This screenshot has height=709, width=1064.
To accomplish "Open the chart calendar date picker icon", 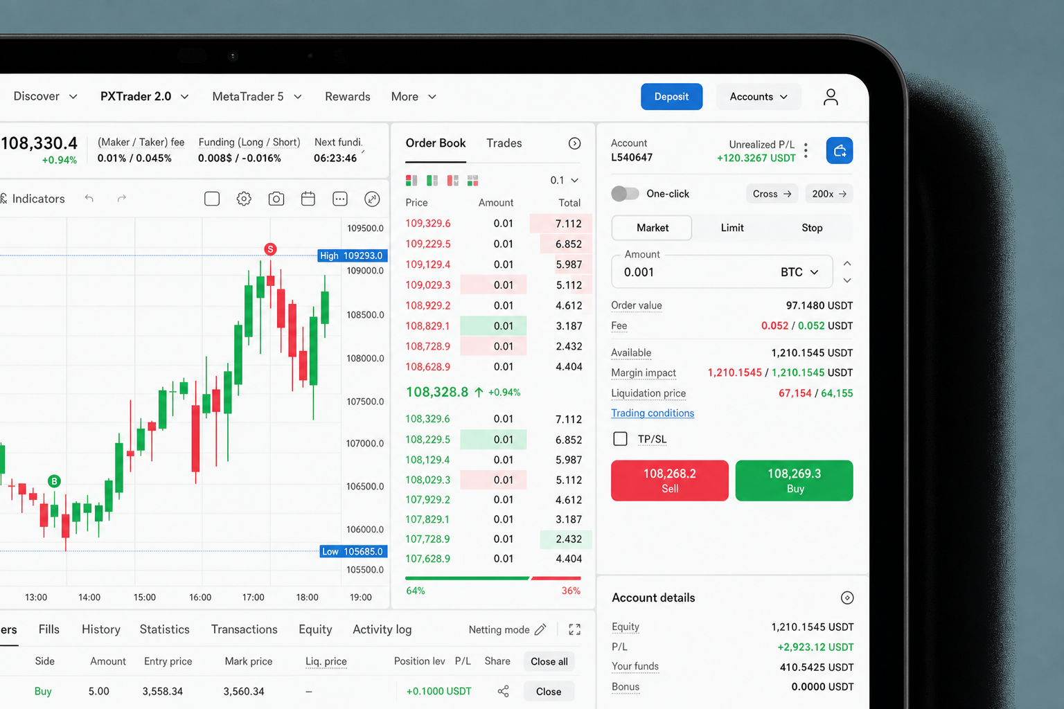I will tap(308, 199).
